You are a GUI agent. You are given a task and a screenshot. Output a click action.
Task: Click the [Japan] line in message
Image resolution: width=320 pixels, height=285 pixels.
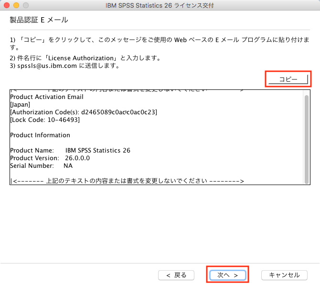[x=20, y=104]
